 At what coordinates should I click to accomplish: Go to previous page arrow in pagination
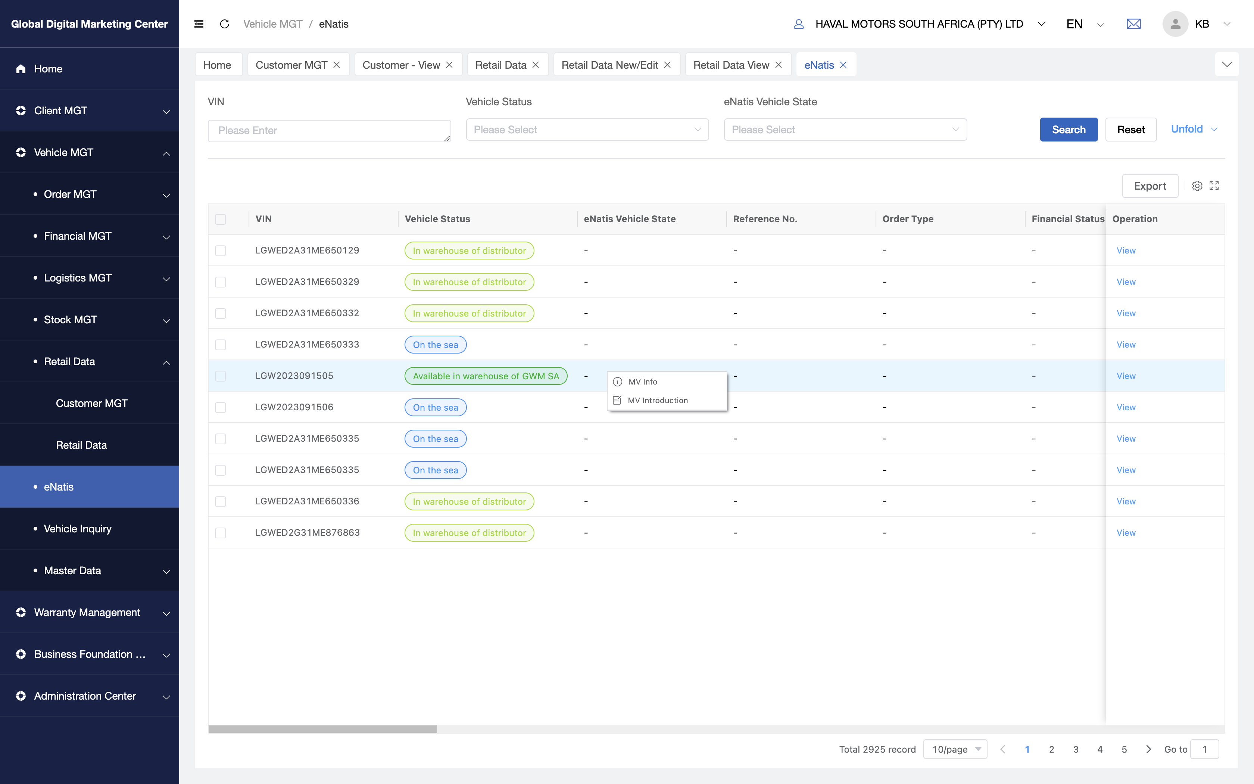(x=1003, y=749)
